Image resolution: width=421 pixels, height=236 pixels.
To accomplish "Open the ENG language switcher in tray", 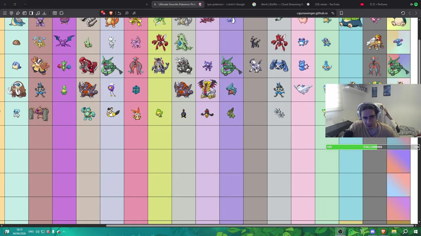I will pyautogui.click(x=31, y=232).
